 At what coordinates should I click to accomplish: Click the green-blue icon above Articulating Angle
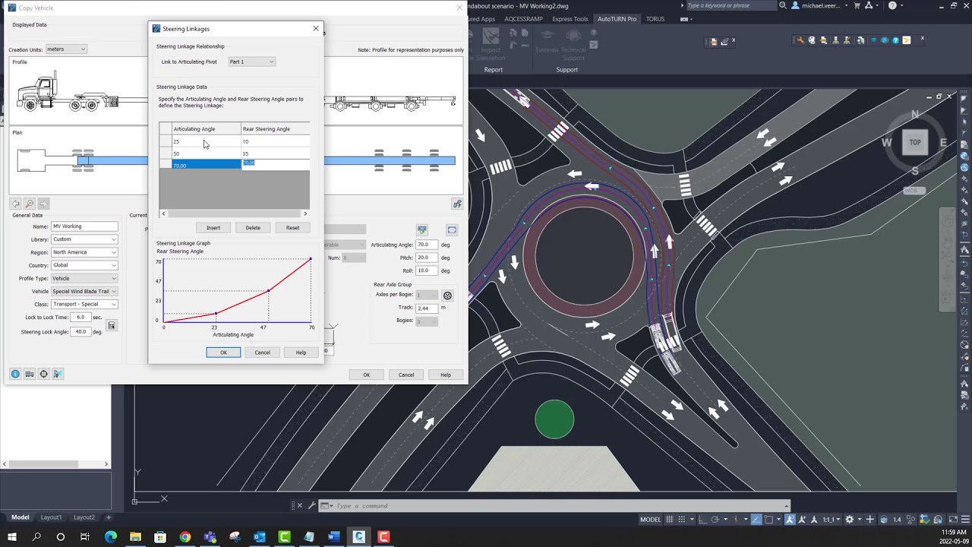pyautogui.click(x=422, y=229)
